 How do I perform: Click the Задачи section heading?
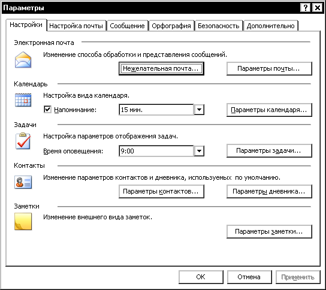pyautogui.click(x=25, y=125)
